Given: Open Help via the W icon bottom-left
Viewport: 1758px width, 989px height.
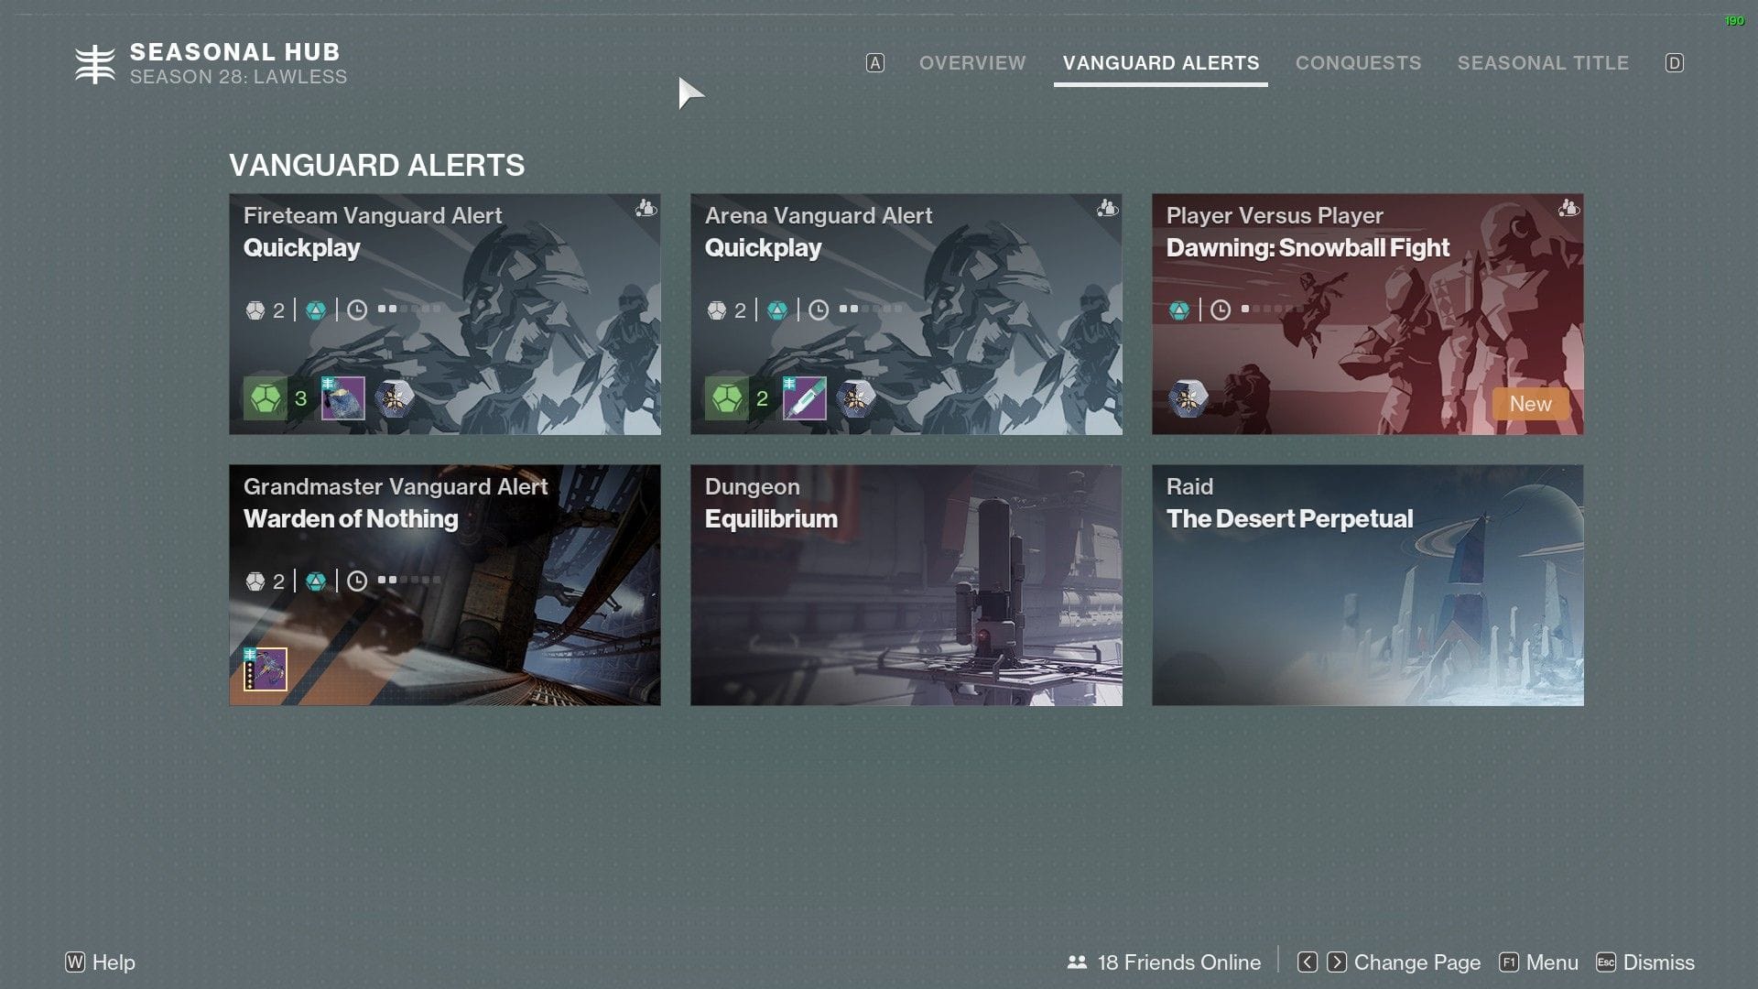Looking at the screenshot, I should click(x=75, y=962).
